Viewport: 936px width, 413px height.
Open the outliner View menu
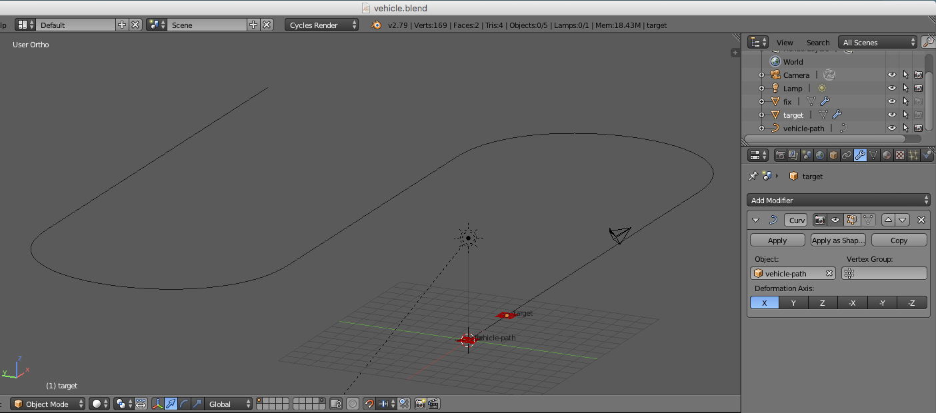pyautogui.click(x=785, y=43)
